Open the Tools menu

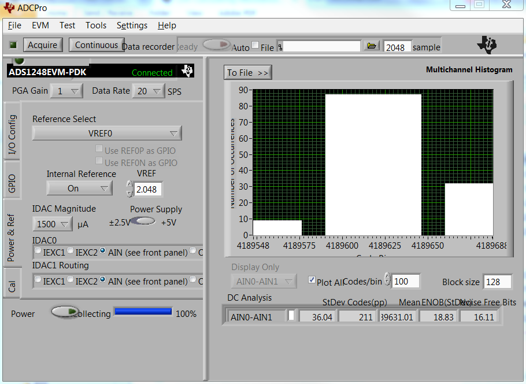tap(95, 25)
